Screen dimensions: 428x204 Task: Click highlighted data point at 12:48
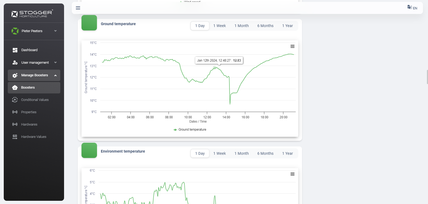coord(214,68)
